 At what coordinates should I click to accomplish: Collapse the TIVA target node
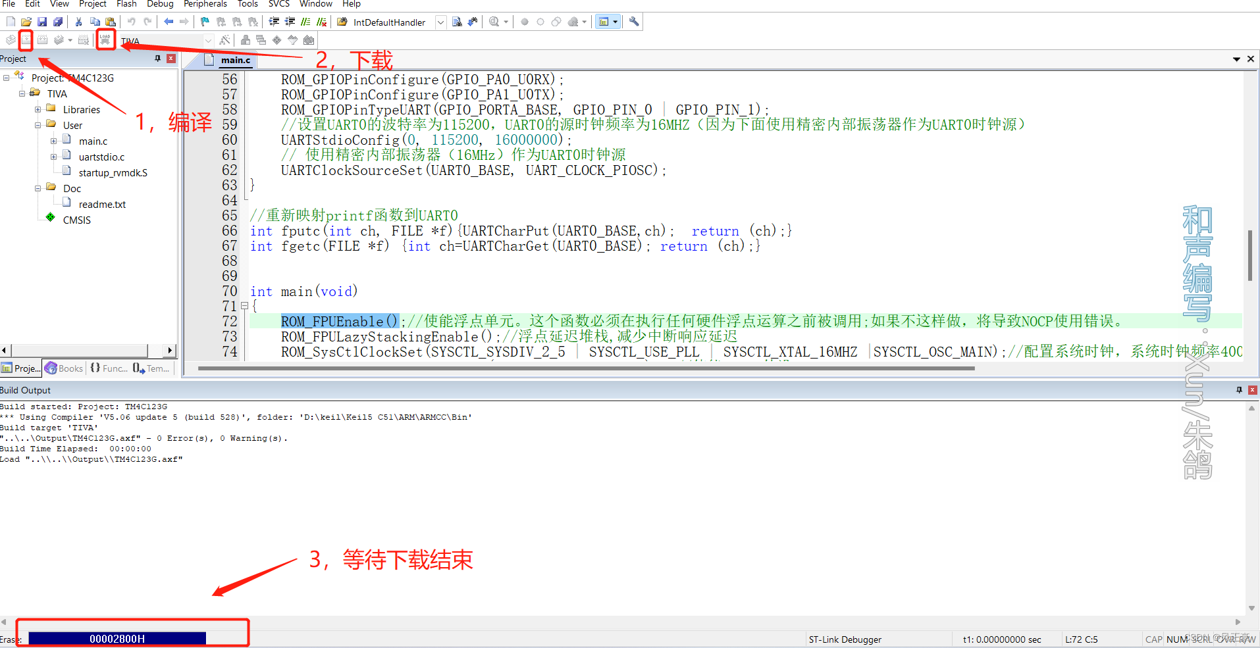[22, 93]
